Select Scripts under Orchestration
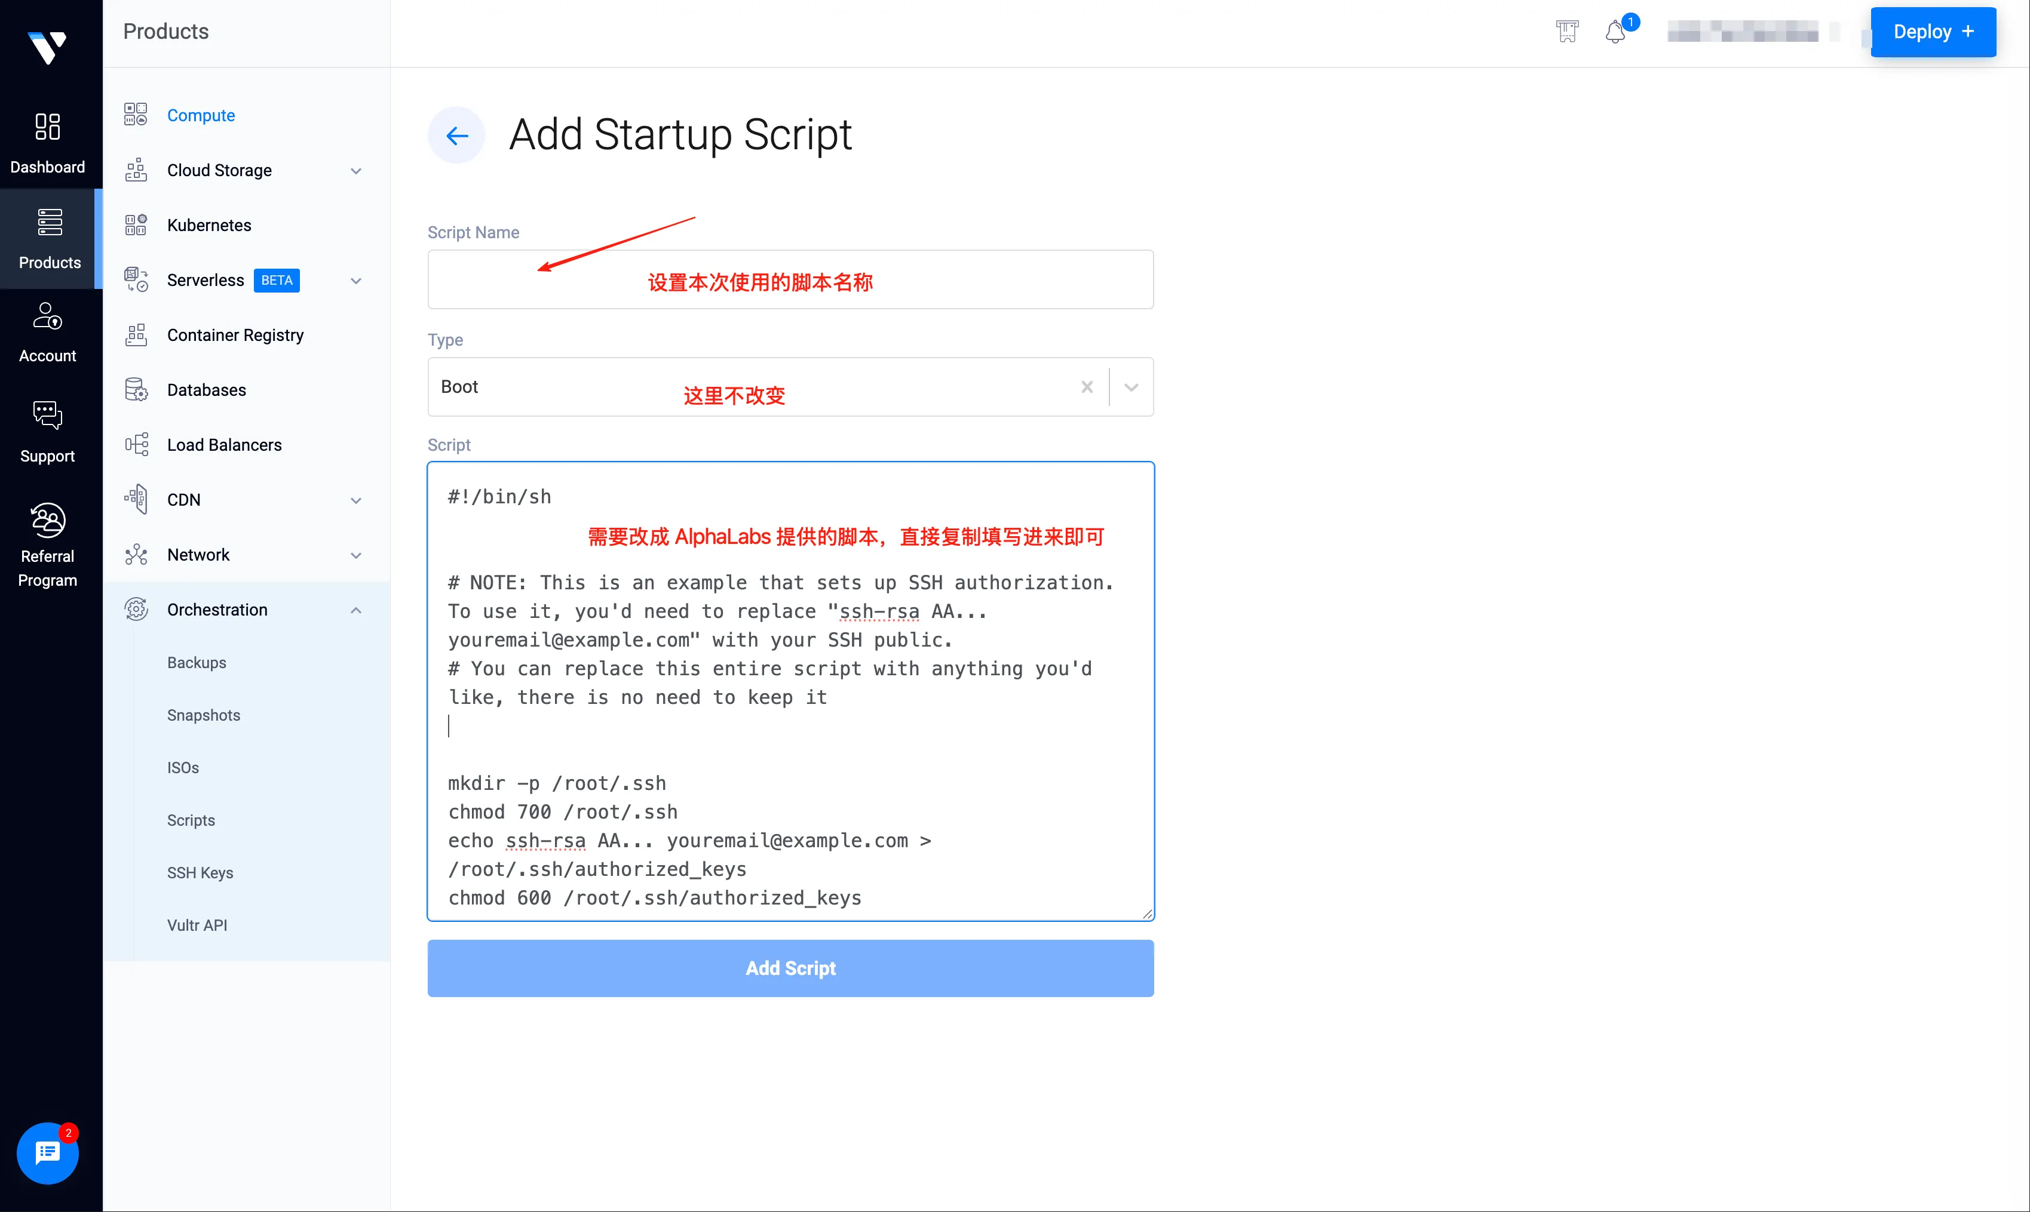The width and height of the screenshot is (2030, 1212). coord(191,820)
